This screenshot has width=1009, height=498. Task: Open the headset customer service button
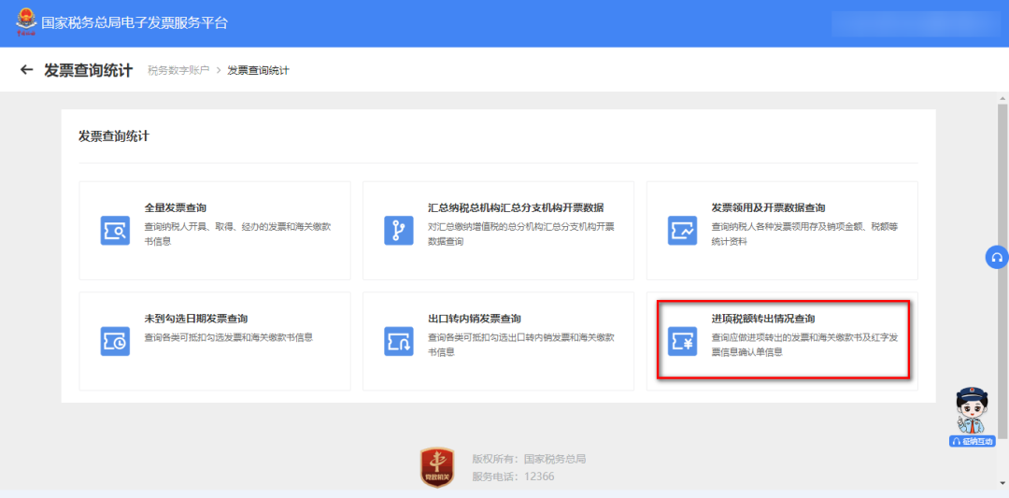pyautogui.click(x=997, y=257)
